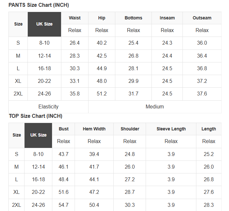Select the 51.2 hip value for 2XL
The image size is (229, 211).
[102, 94]
